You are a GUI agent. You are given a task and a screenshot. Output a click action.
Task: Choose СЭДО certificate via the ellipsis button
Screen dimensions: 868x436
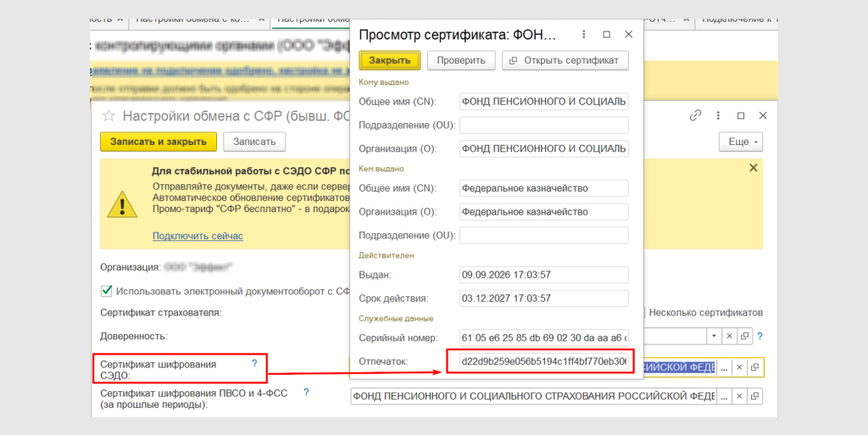pos(724,367)
